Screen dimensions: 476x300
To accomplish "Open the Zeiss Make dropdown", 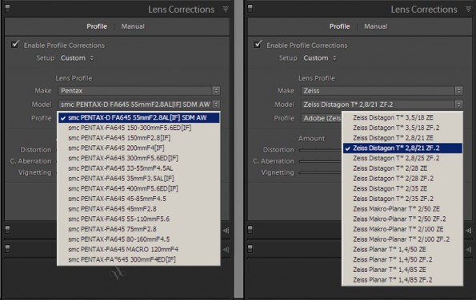I will coord(382,90).
